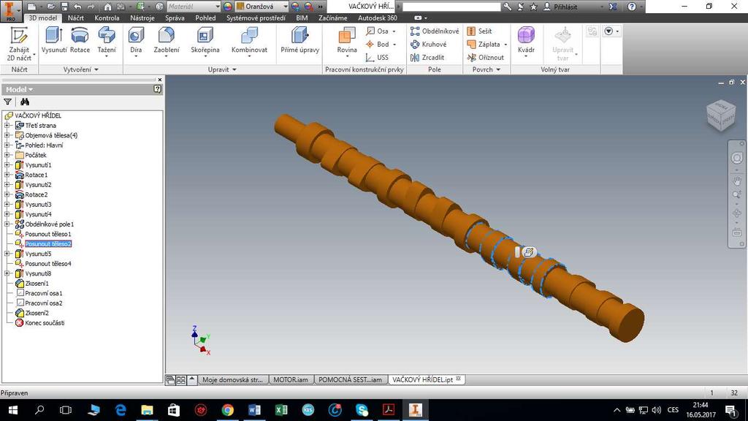Open Microsoft Excel from the taskbar
Screen dimensions: 748x421
coord(281,409)
